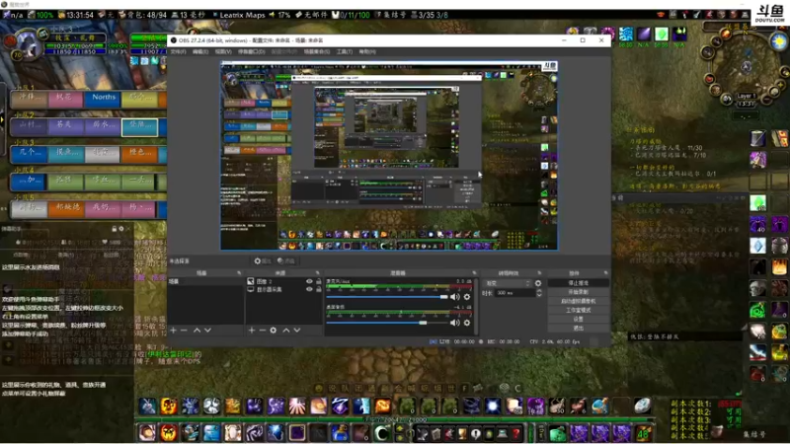Pop out the scenes dock with its header icon
The height and width of the screenshot is (444, 790).
coord(239,273)
